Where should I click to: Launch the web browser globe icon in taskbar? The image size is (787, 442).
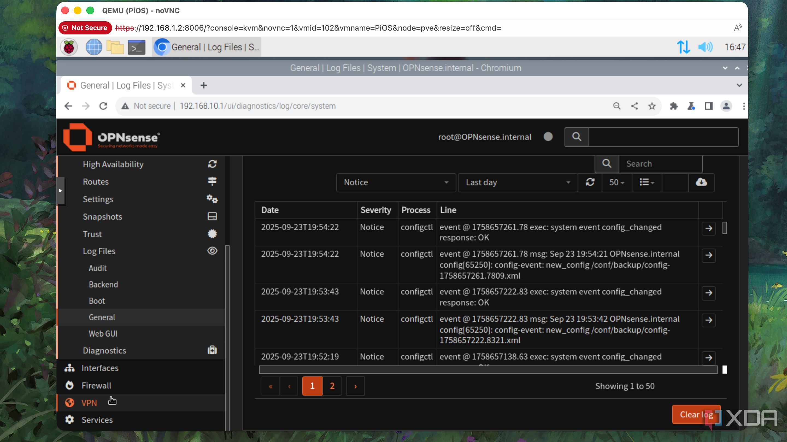point(93,47)
